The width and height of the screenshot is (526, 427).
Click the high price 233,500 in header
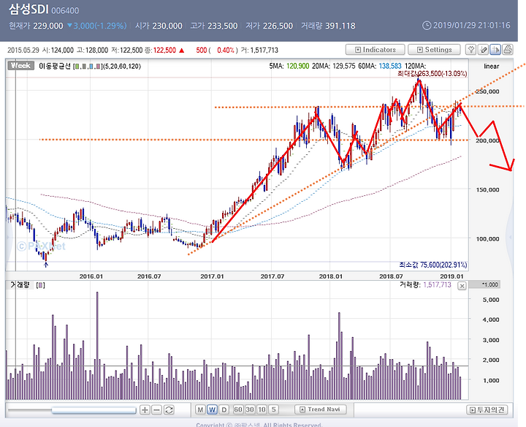[x=222, y=26]
